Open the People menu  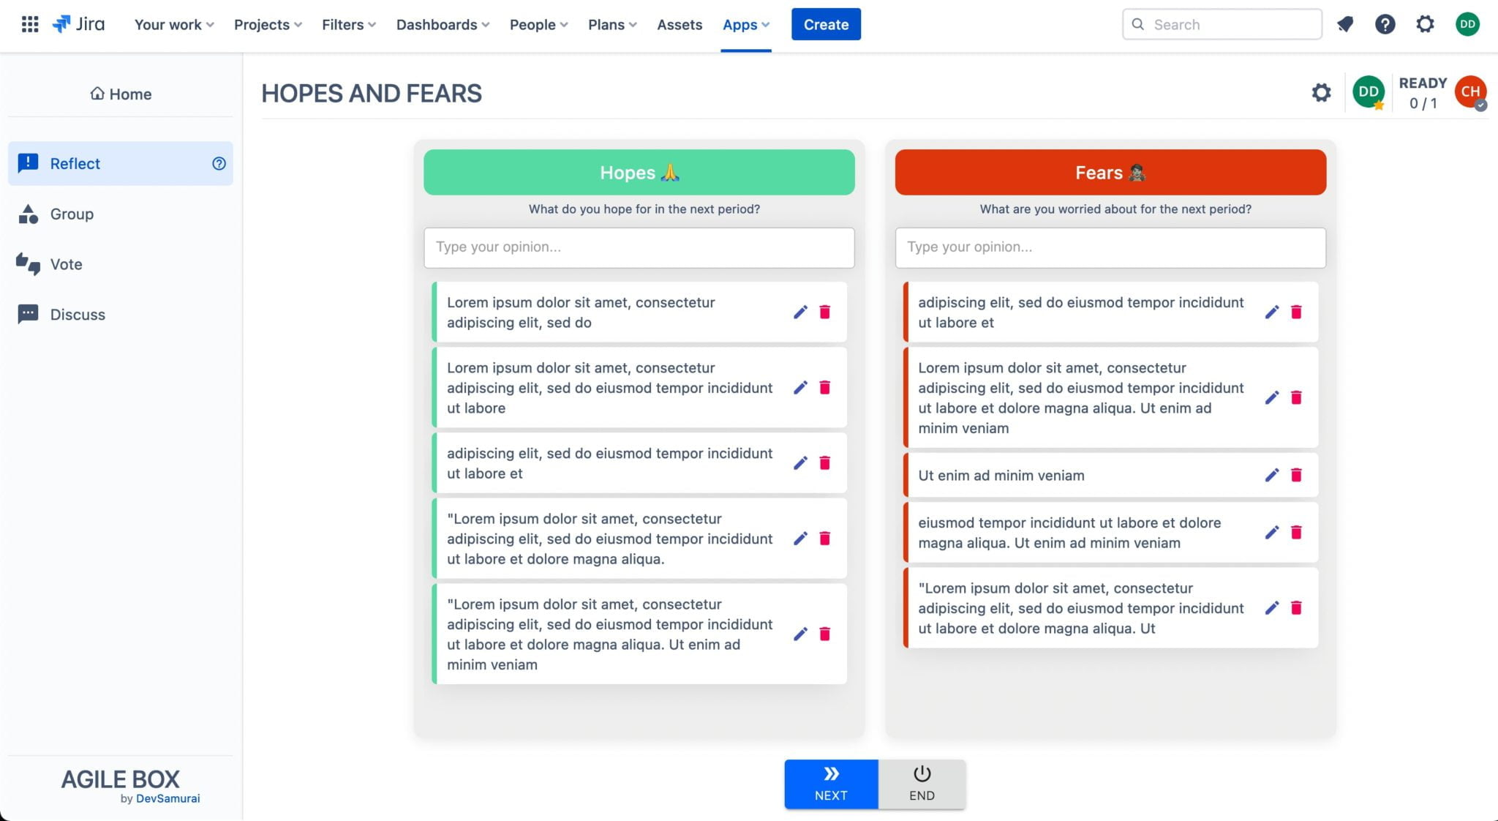538,24
